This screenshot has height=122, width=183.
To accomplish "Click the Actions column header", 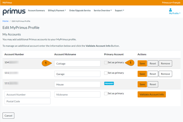I will point(142,54).
